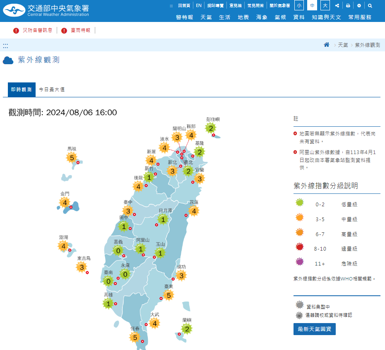
Task: Open the search magnifier icon
Action: [x=370, y=6]
